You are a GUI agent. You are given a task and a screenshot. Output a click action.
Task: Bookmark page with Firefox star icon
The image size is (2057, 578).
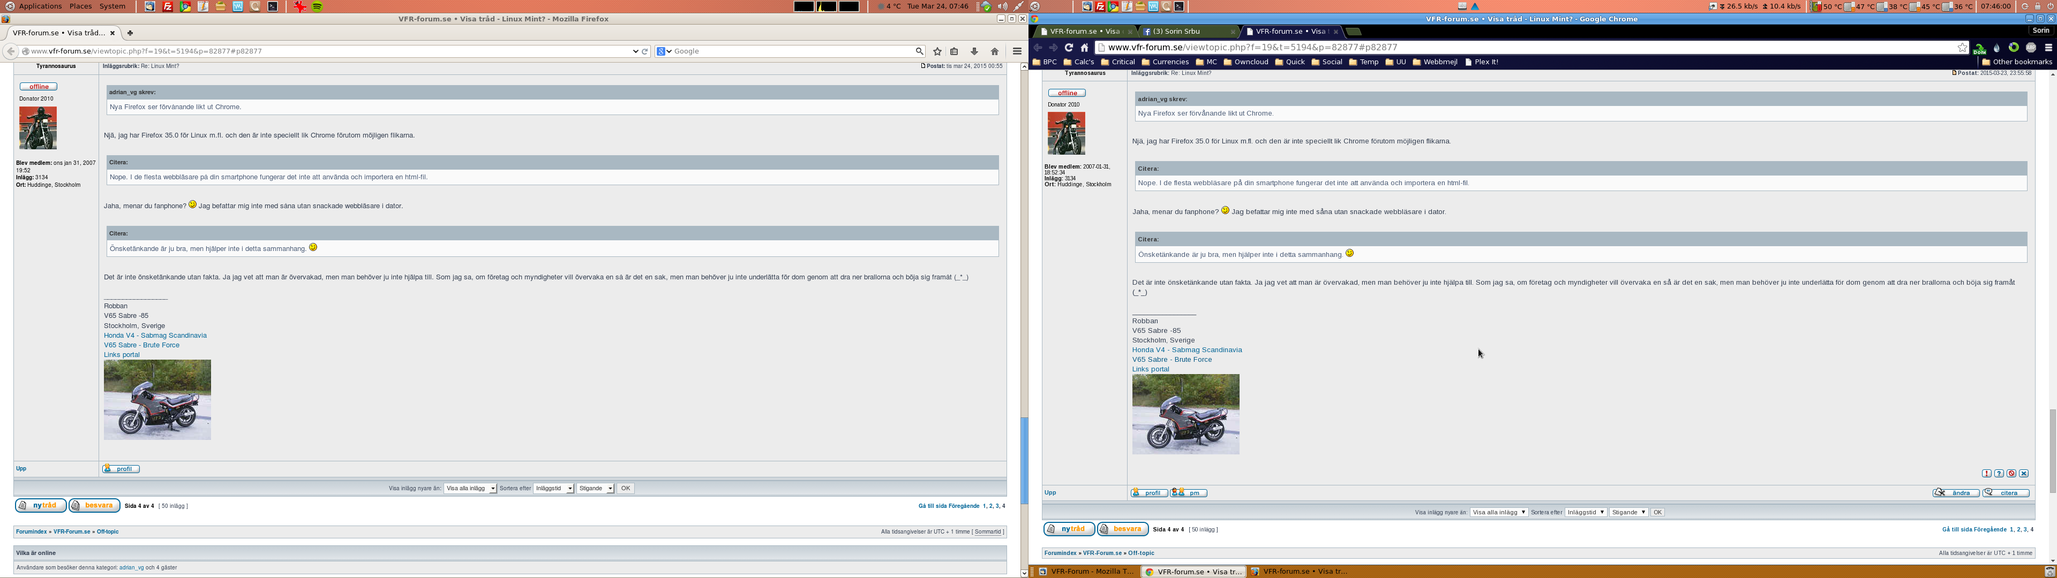coord(937,51)
